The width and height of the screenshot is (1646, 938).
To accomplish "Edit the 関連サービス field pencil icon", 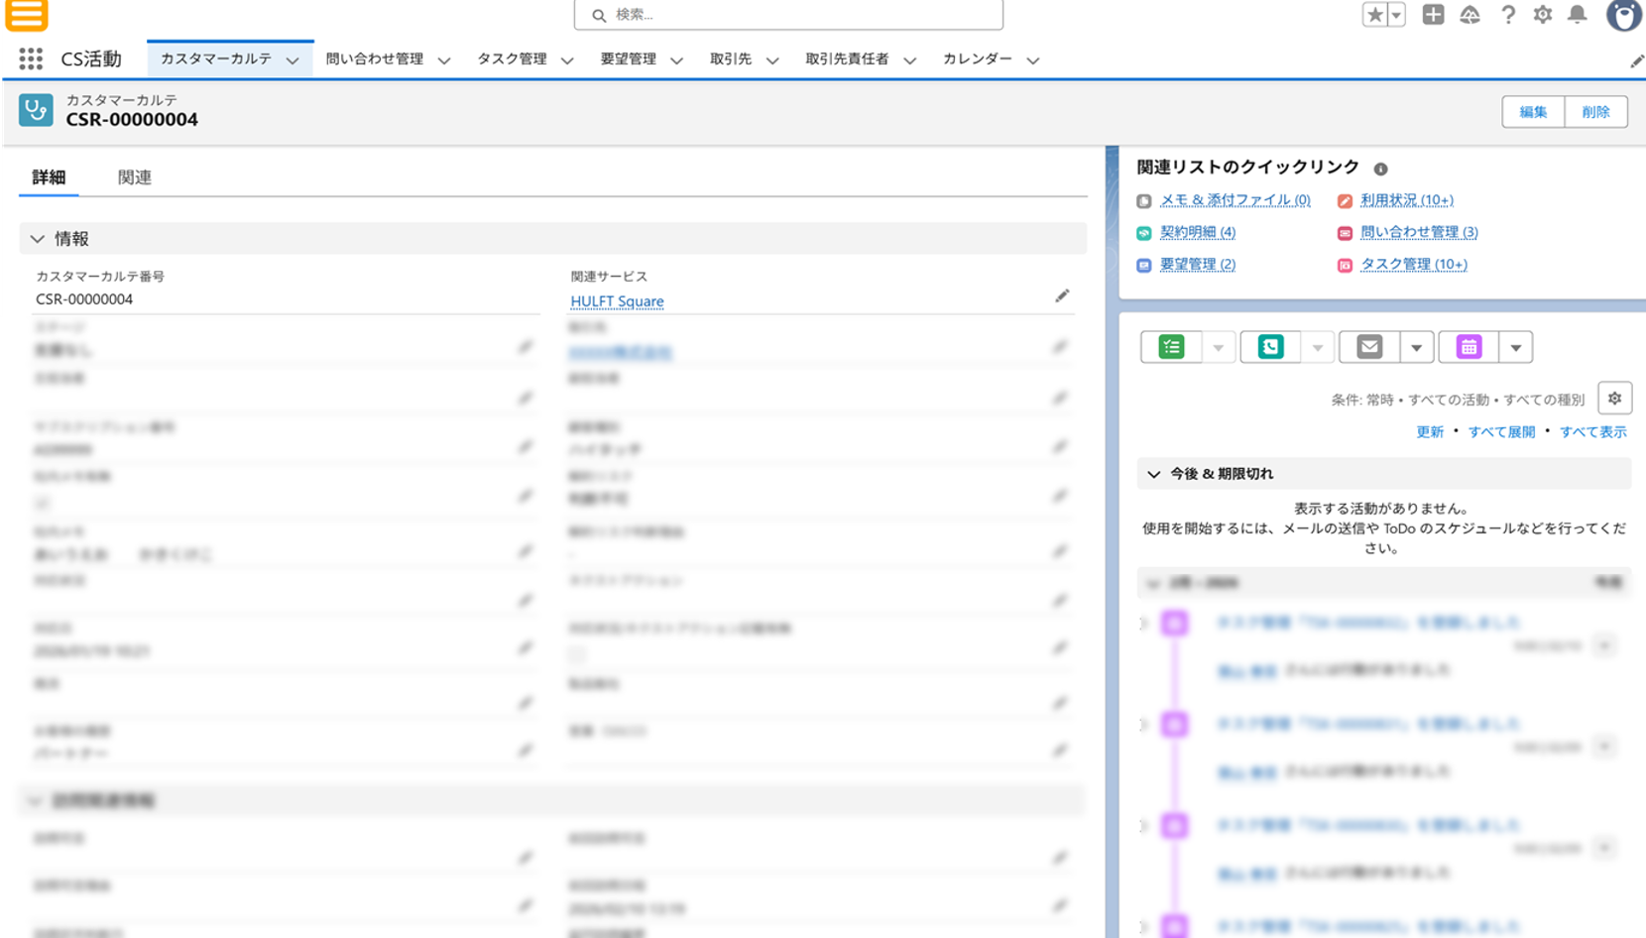I will [x=1062, y=296].
